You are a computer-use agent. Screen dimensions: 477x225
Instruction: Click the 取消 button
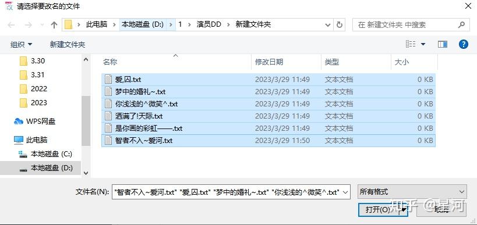[442, 209]
